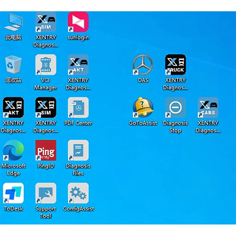Open the sunlogin pink icon
Viewport: 236px width, 236px height.
pos(78,22)
